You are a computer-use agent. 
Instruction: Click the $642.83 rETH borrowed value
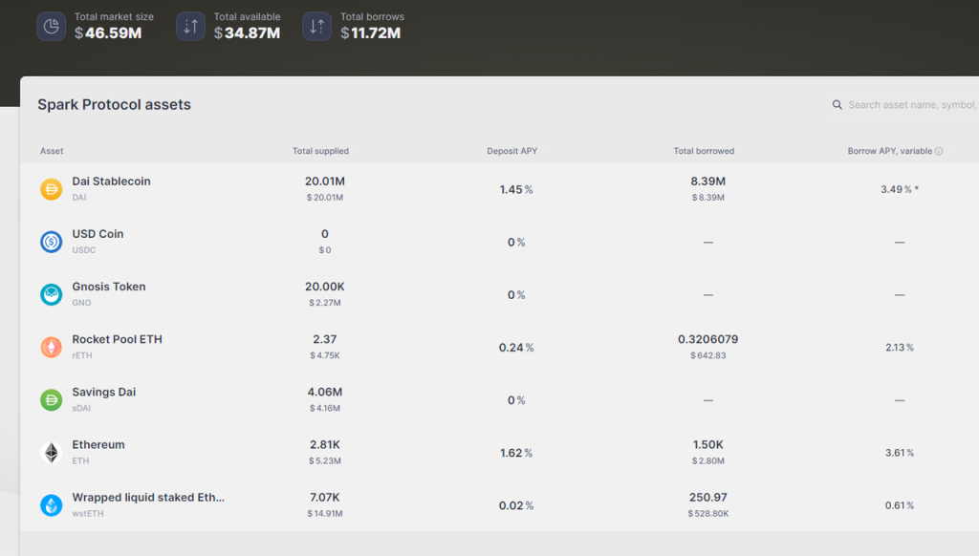pyautogui.click(x=708, y=355)
